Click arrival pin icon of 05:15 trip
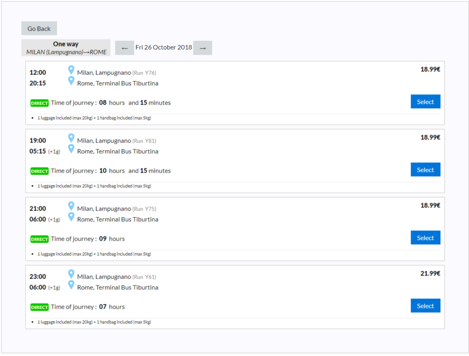Image resolution: width=469 pixels, height=356 pixels. [x=71, y=149]
